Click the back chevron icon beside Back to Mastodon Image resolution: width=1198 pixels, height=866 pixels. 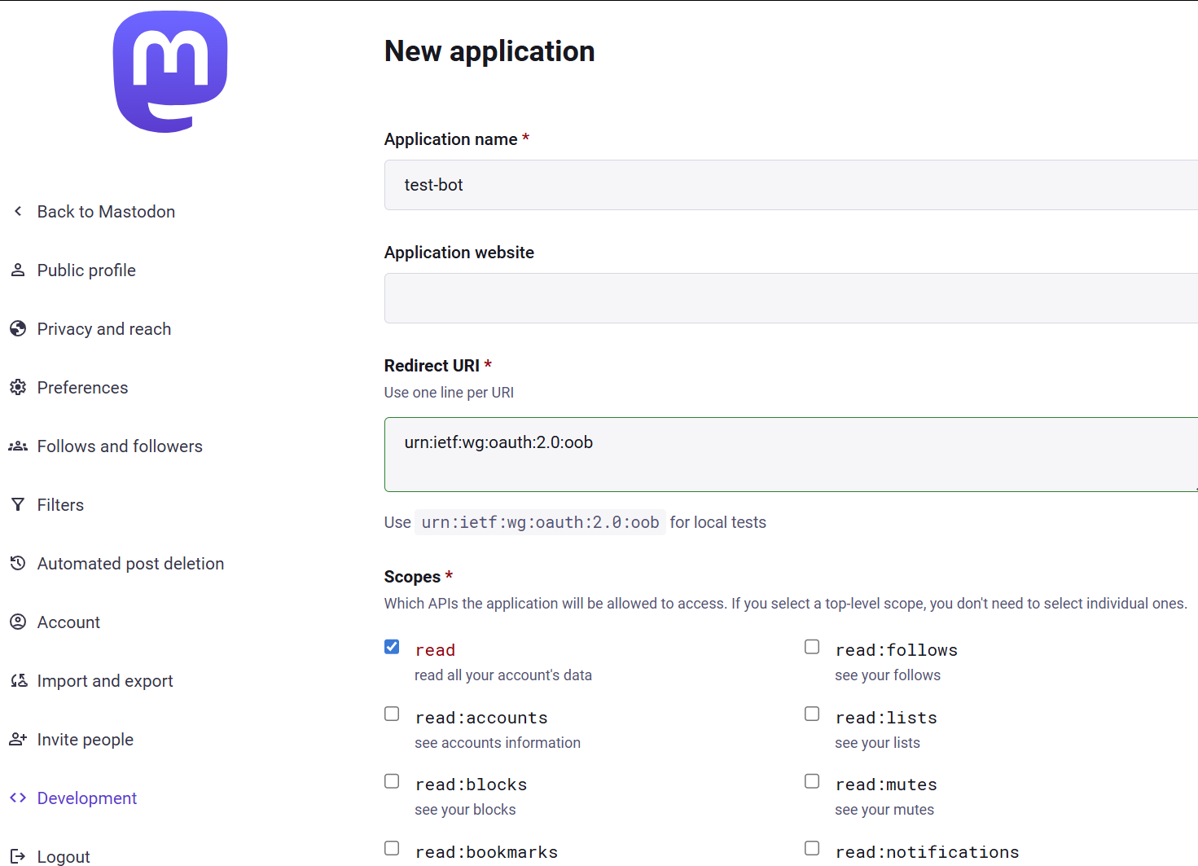coord(18,212)
